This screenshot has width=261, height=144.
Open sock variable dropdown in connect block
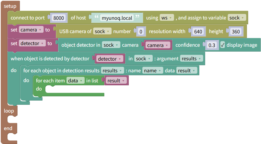point(237,18)
